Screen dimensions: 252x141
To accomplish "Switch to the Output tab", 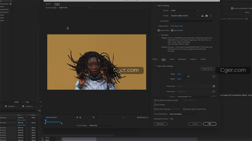I will 57,4.
